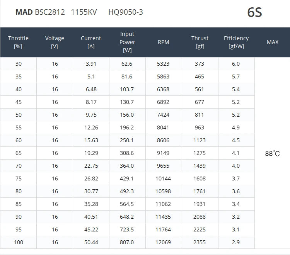Select the MAX column header
Image resolution: width=290 pixels, height=255 pixels.
coord(273,42)
